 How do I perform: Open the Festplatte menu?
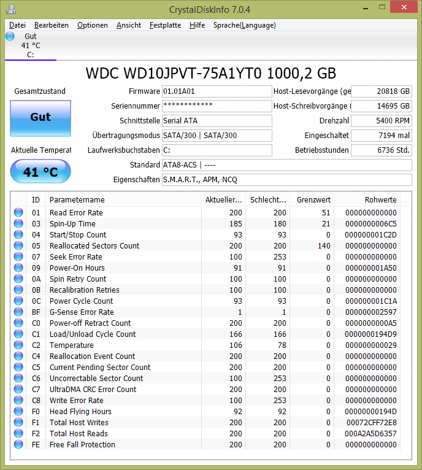[x=165, y=25]
